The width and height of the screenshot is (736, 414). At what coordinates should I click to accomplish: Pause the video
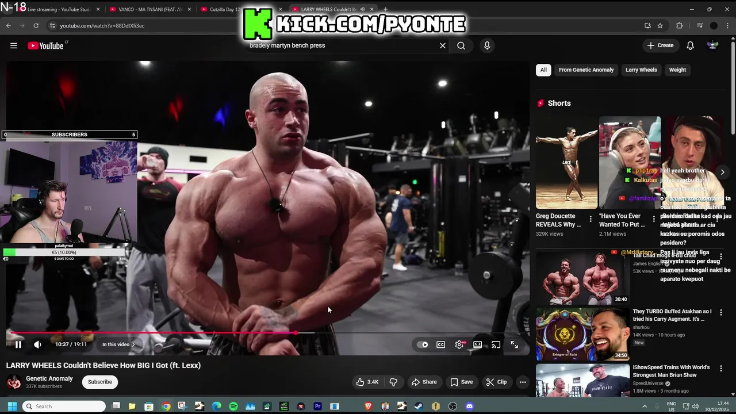(18, 344)
